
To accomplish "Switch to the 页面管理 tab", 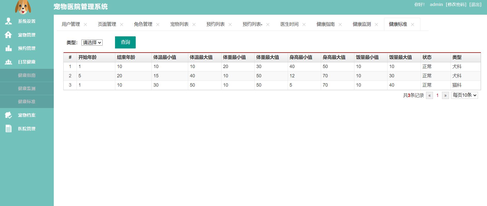I will pyautogui.click(x=107, y=24).
